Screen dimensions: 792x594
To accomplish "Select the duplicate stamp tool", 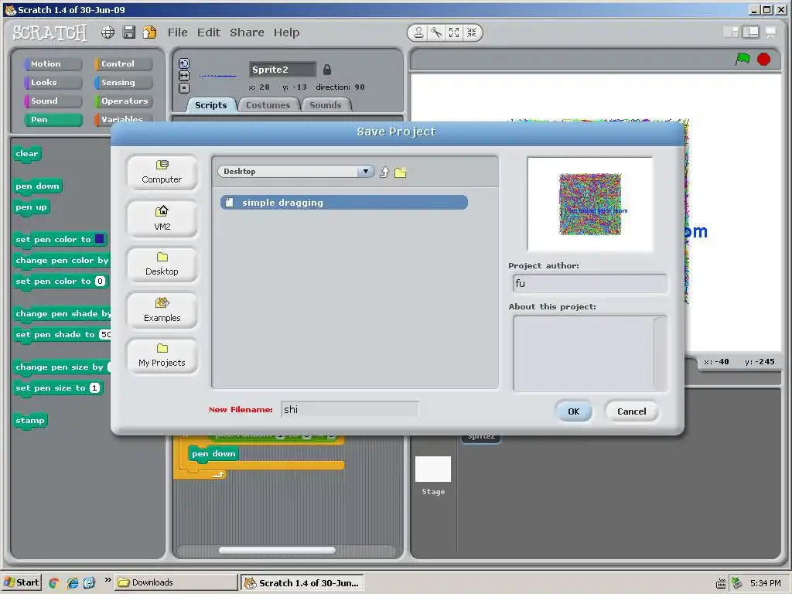I will [x=418, y=32].
